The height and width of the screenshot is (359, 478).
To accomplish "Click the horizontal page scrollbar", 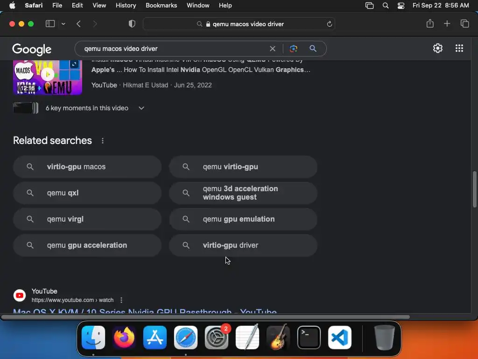I will (x=205, y=317).
